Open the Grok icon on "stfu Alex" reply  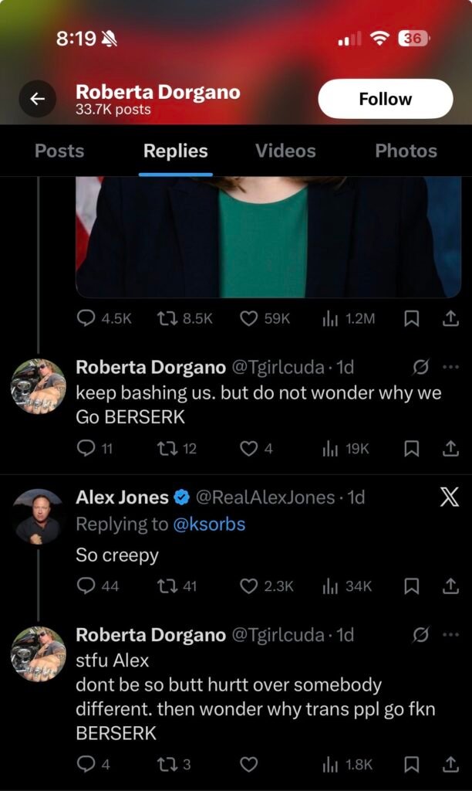click(421, 635)
